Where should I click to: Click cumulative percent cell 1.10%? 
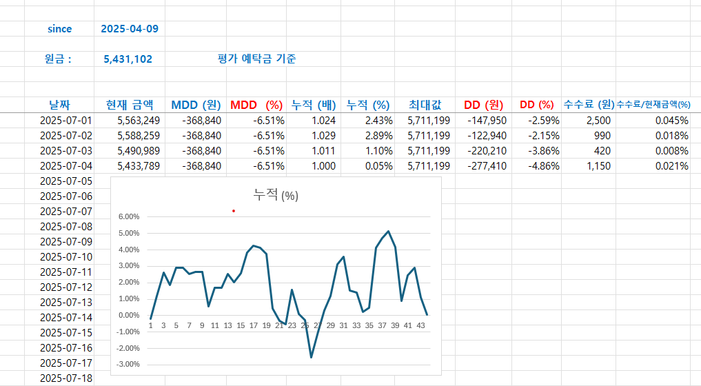coord(368,151)
